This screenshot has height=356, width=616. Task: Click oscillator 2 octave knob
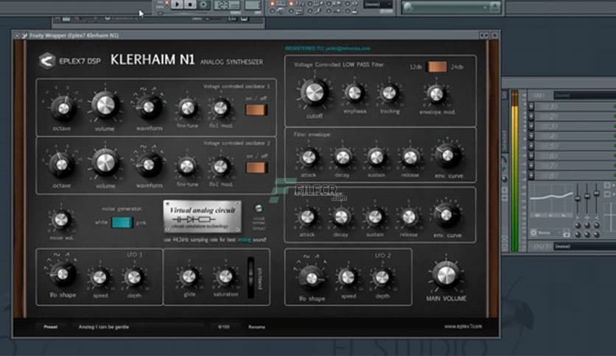pyautogui.click(x=62, y=165)
